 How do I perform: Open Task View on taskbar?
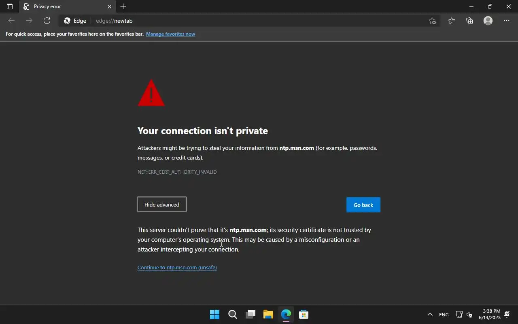coord(251,314)
